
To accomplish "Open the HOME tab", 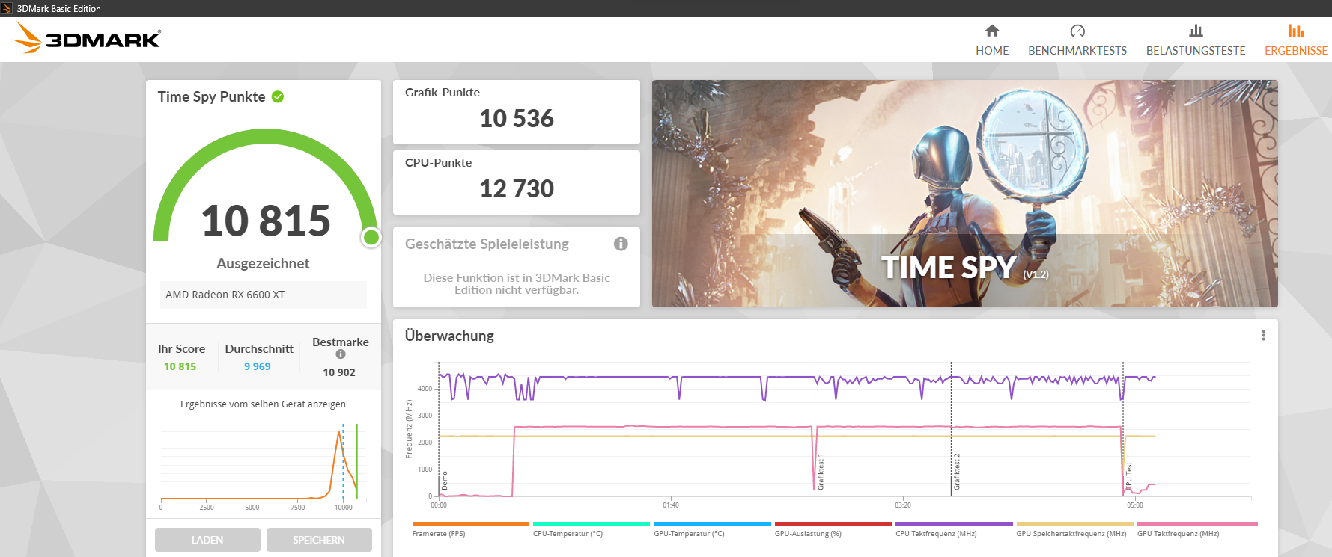I will coord(992,51).
